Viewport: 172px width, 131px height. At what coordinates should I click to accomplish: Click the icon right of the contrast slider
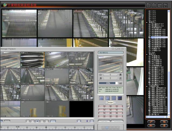coord(120,78)
